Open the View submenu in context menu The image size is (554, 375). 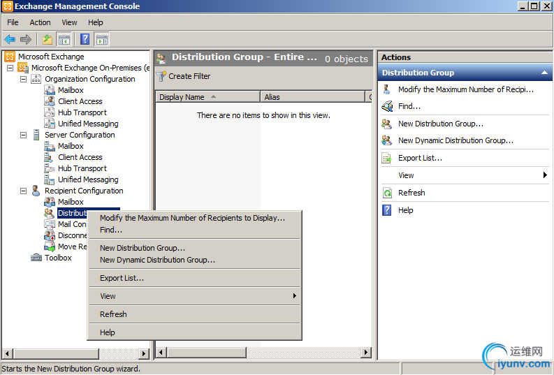pyautogui.click(x=195, y=296)
